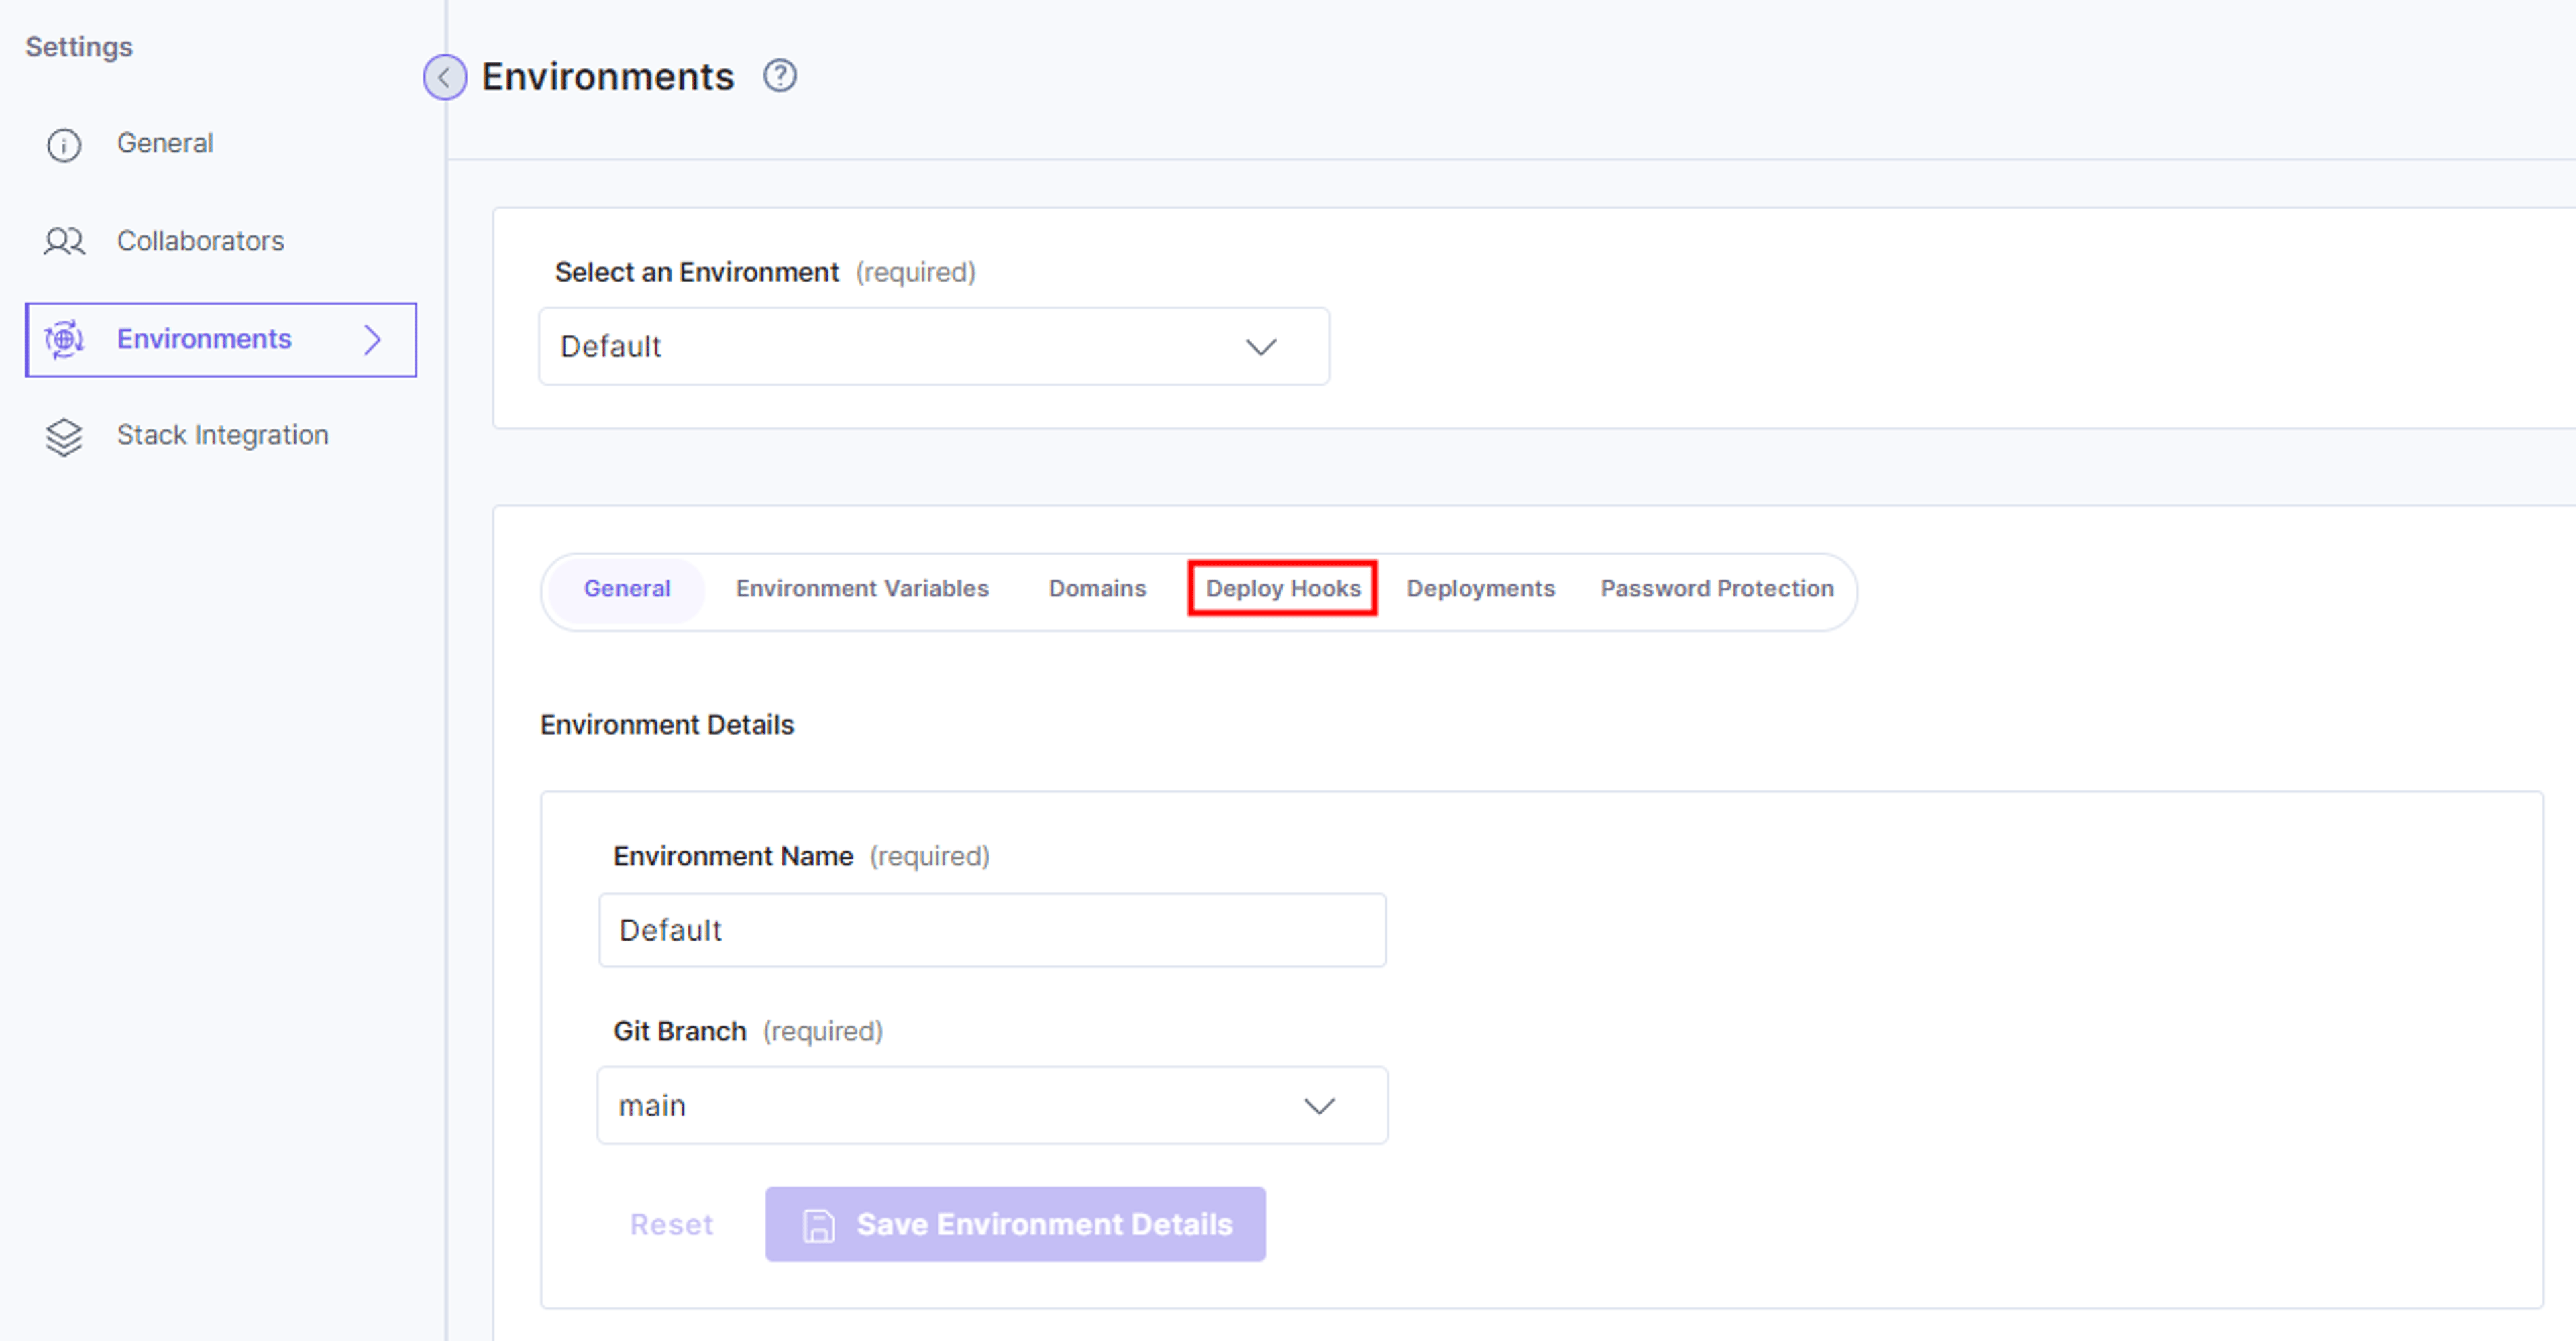Click the Environments globe icon in sidebar
2576x1341 pixels.
pos(64,339)
